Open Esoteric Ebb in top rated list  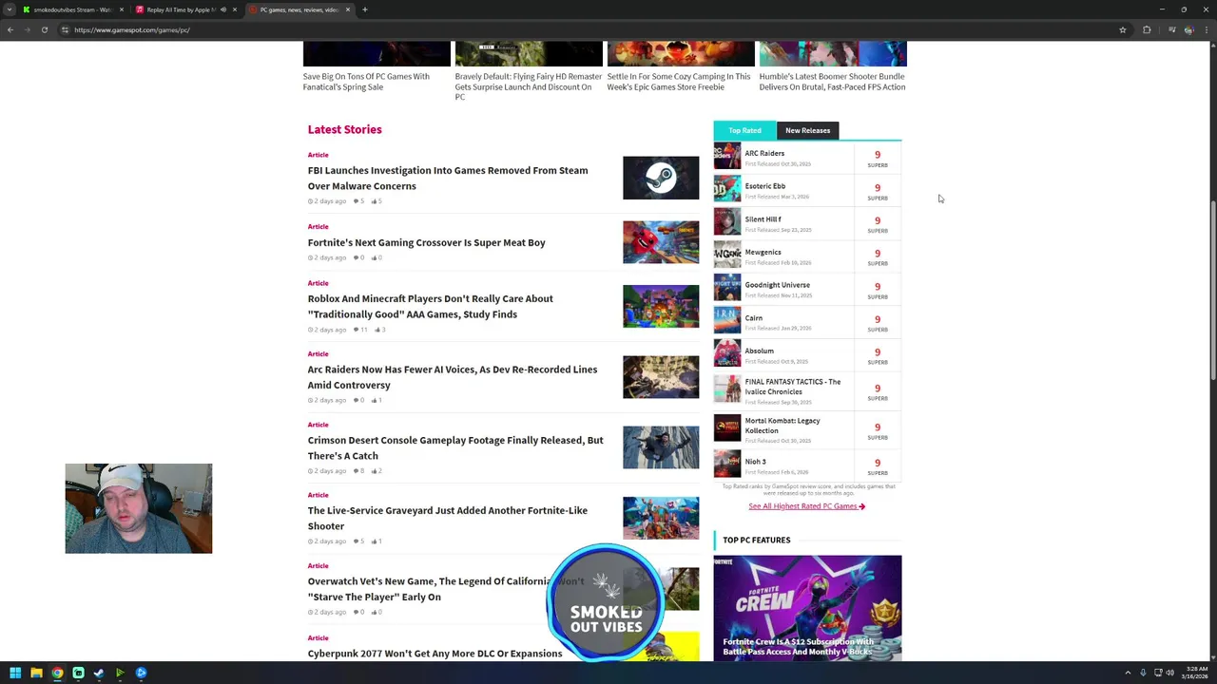pos(764,186)
